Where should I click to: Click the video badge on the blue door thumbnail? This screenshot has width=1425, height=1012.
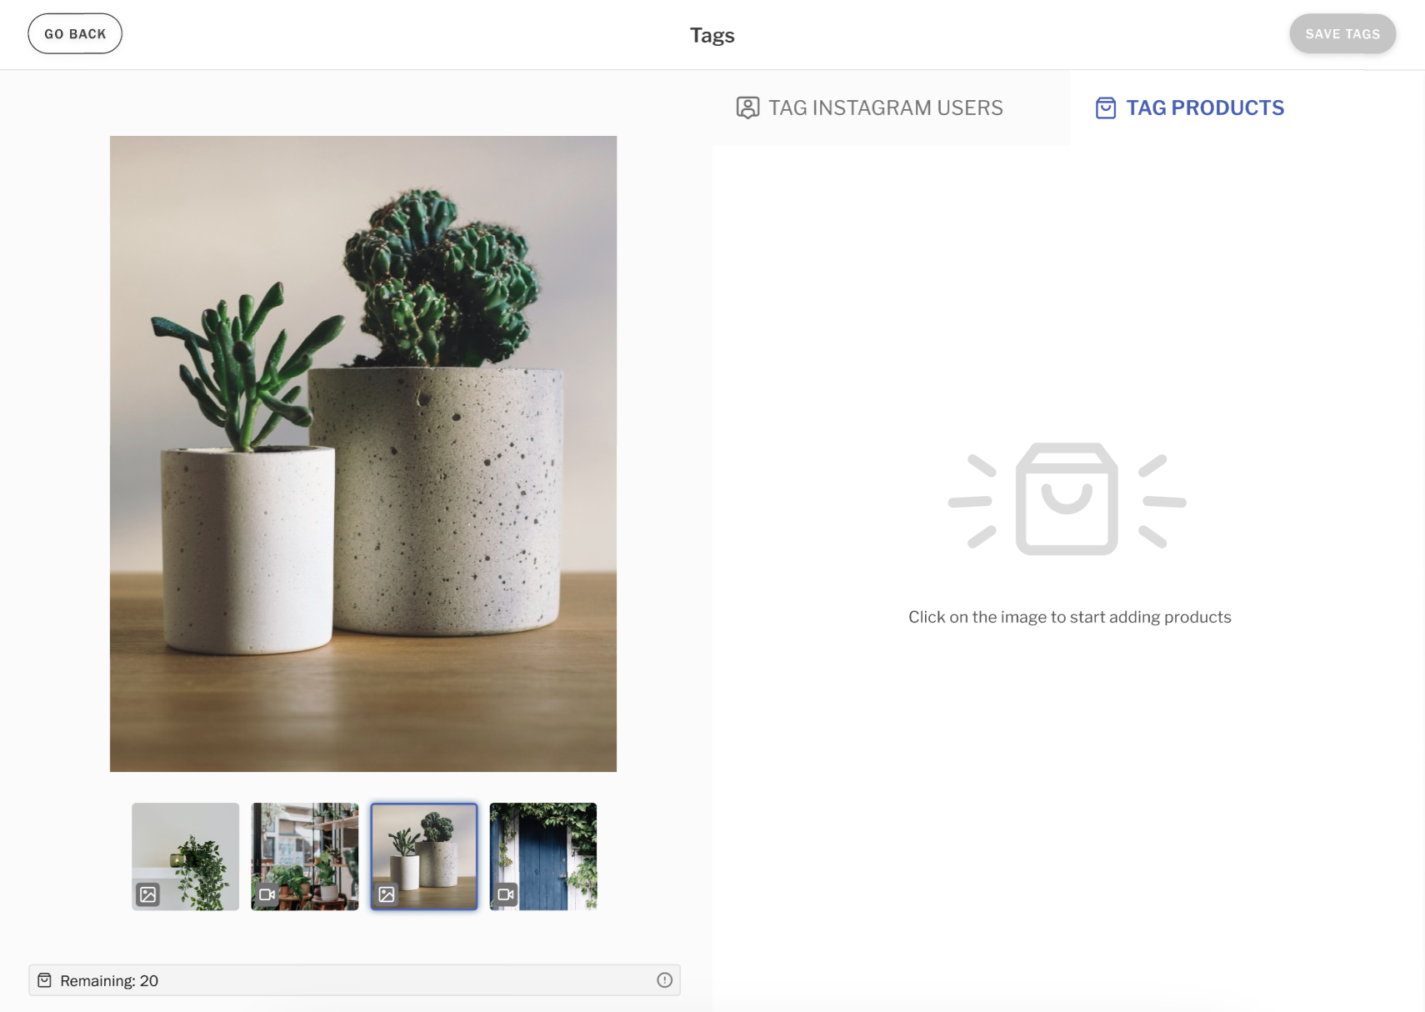(x=505, y=895)
